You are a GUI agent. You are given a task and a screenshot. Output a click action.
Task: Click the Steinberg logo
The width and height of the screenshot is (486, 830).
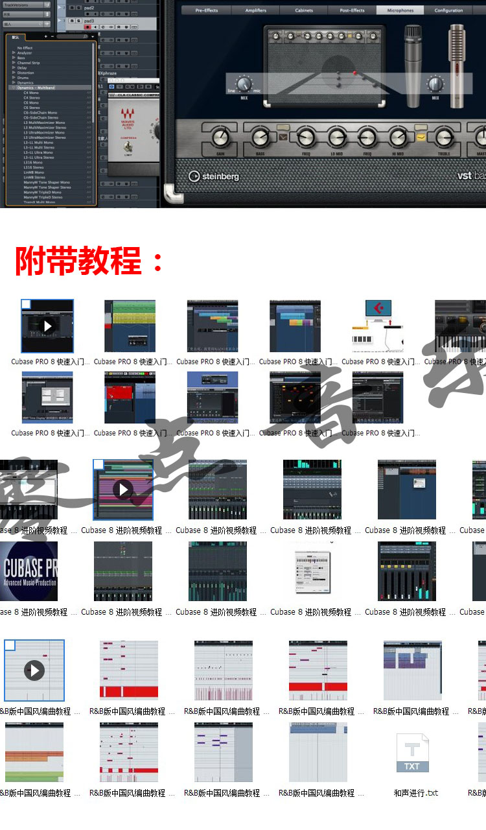point(214,176)
